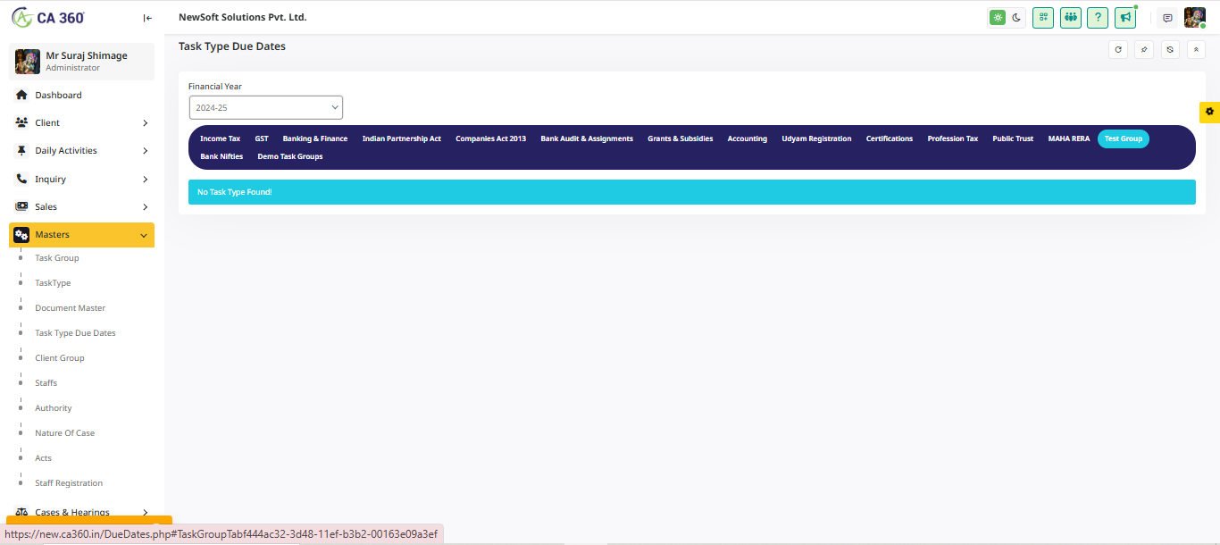Select the Income Tax tab

pos(220,138)
